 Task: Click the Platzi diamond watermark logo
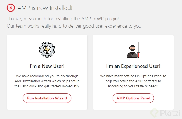(x=154, y=112)
